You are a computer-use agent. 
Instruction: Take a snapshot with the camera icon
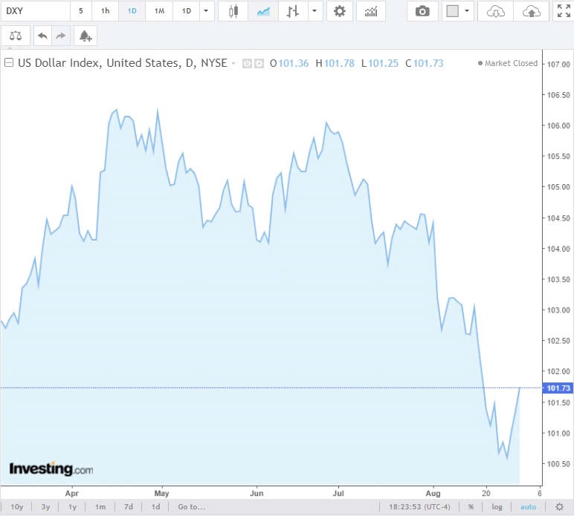pos(422,11)
